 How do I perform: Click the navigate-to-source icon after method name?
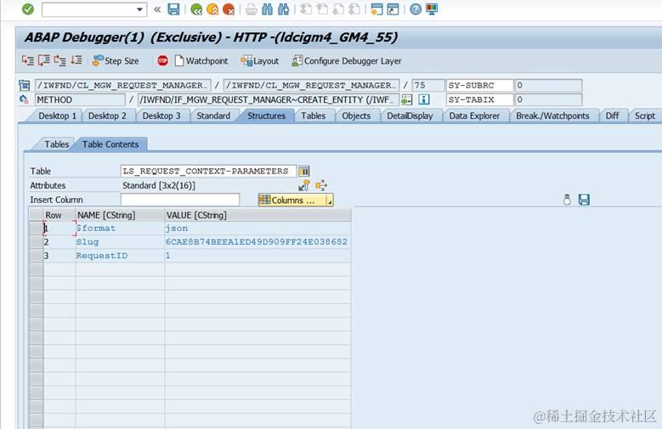click(407, 99)
